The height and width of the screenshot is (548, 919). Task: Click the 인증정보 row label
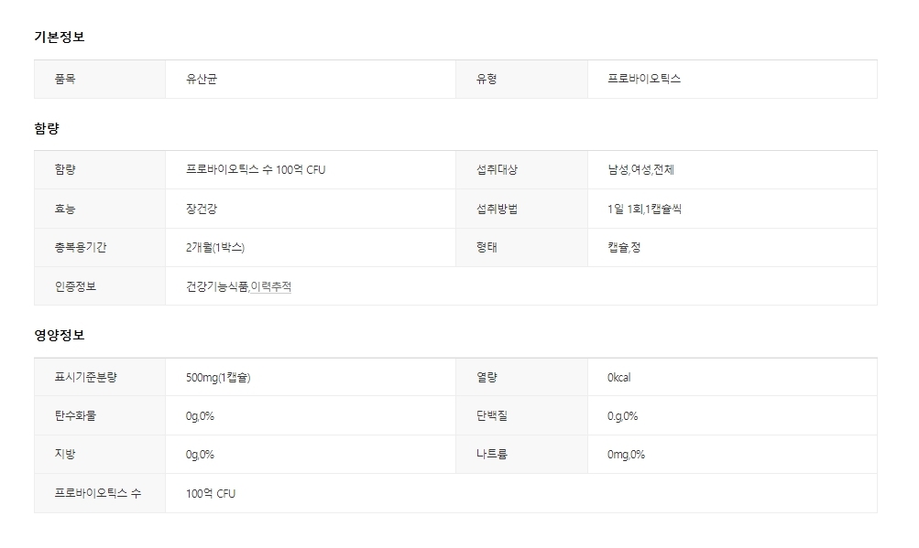[x=75, y=286]
